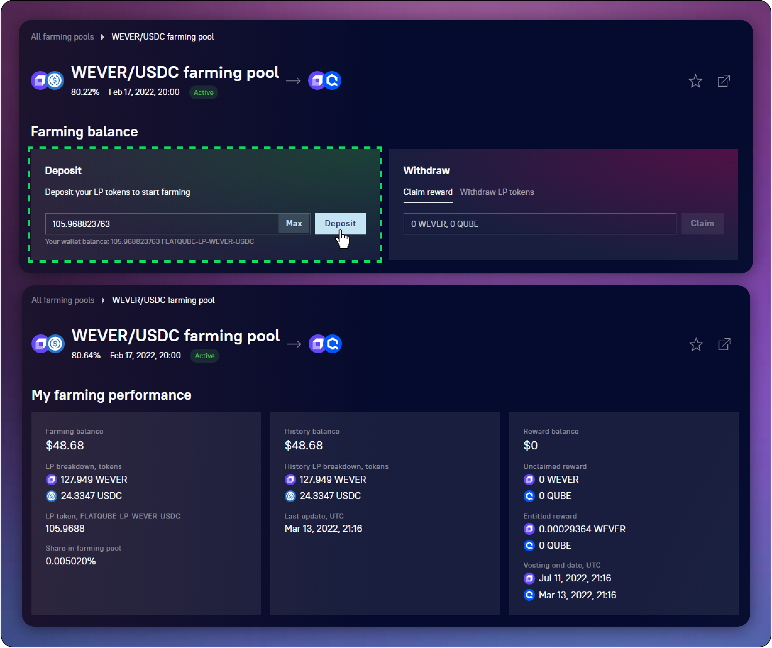Go to All farming pools in top breadcrumb

(x=62, y=37)
